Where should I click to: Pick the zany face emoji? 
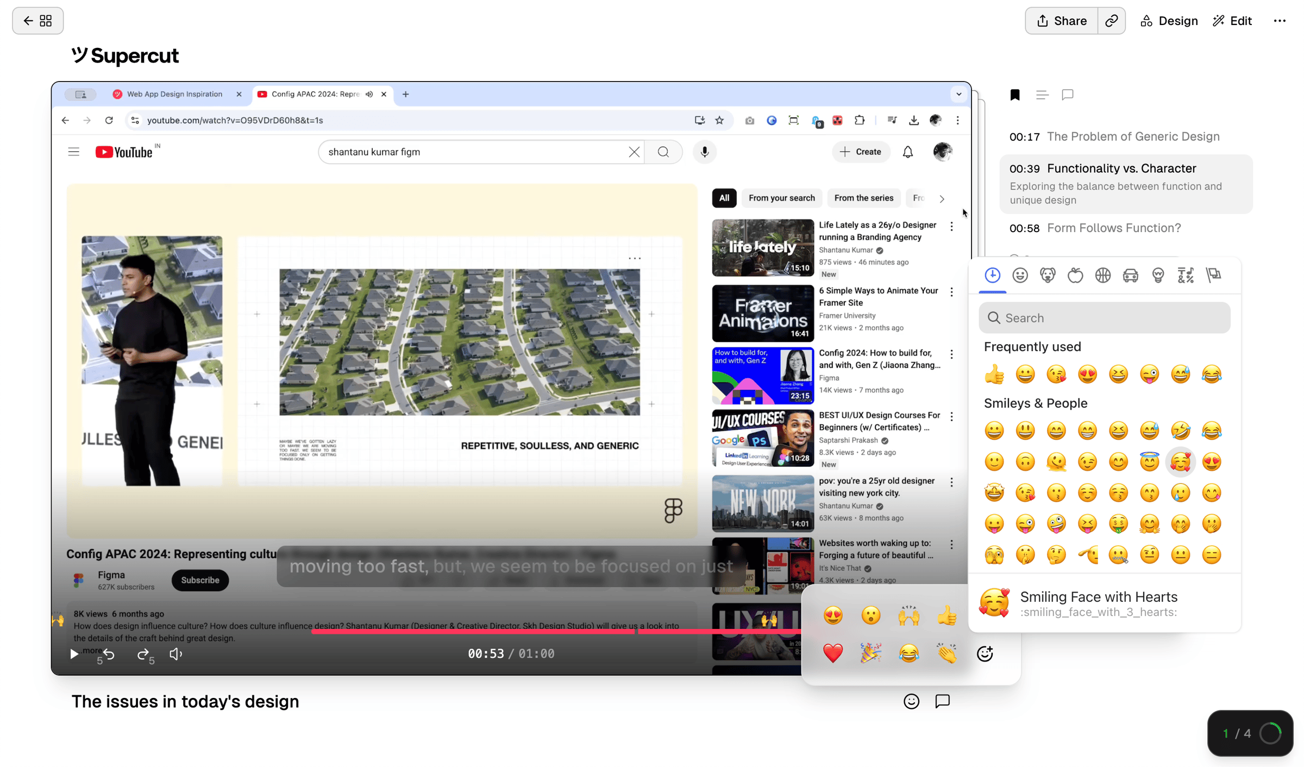[1056, 524]
